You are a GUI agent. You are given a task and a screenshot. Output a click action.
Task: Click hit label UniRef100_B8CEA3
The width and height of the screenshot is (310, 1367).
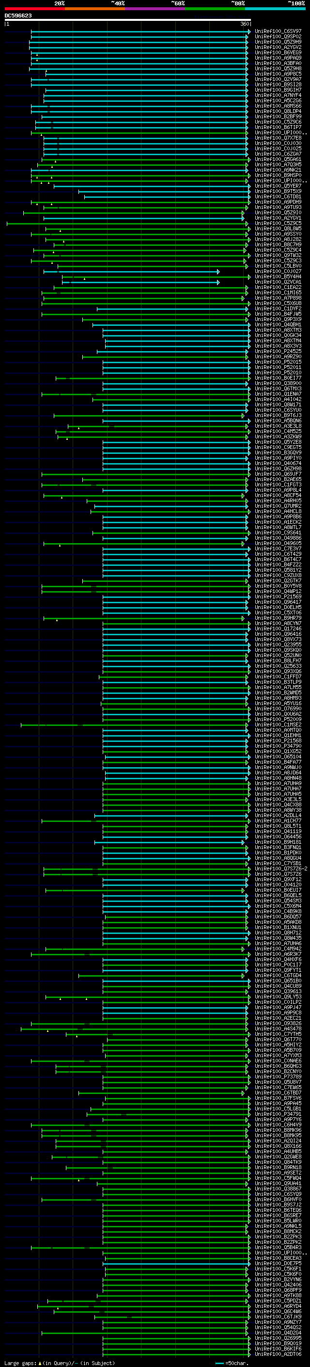(278, 1258)
